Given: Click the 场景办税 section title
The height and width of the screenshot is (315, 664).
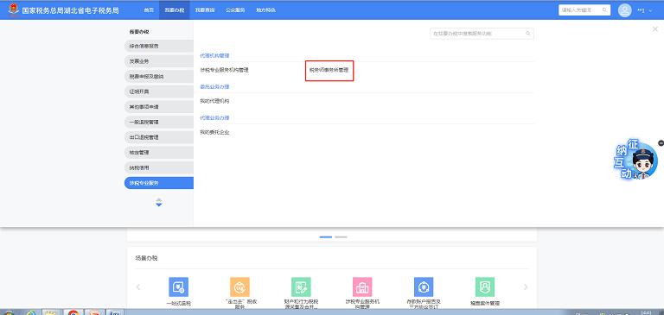Looking at the screenshot, I should (x=146, y=258).
